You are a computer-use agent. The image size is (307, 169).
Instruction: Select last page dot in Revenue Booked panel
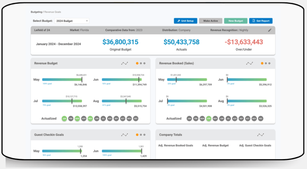(269, 63)
